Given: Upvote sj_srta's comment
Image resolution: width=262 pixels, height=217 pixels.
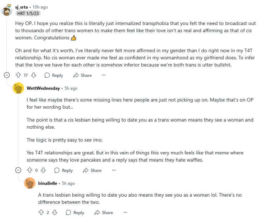Looking at the screenshot, I should 18,75.
